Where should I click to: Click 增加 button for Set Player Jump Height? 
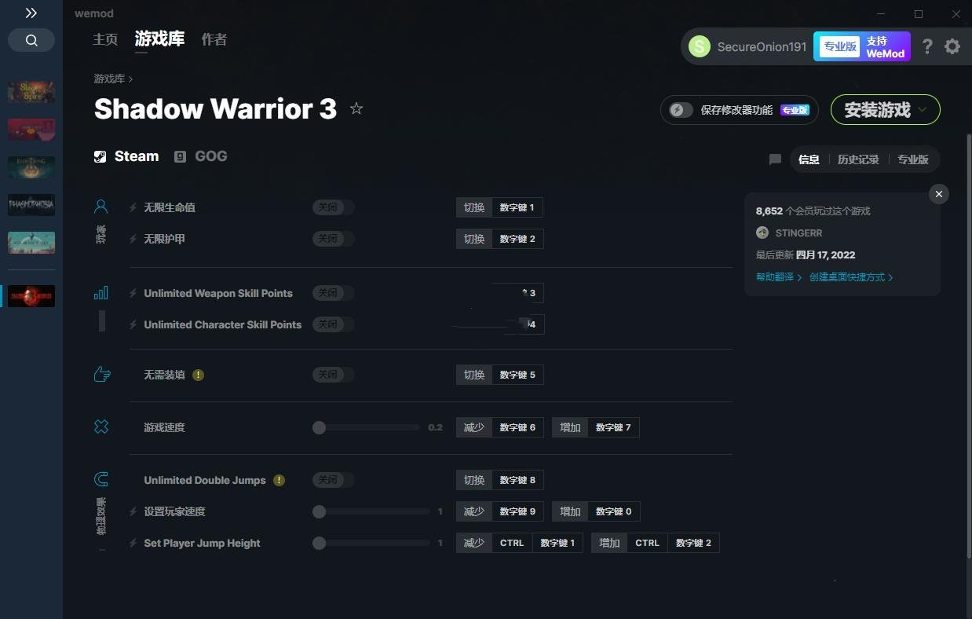pos(609,543)
